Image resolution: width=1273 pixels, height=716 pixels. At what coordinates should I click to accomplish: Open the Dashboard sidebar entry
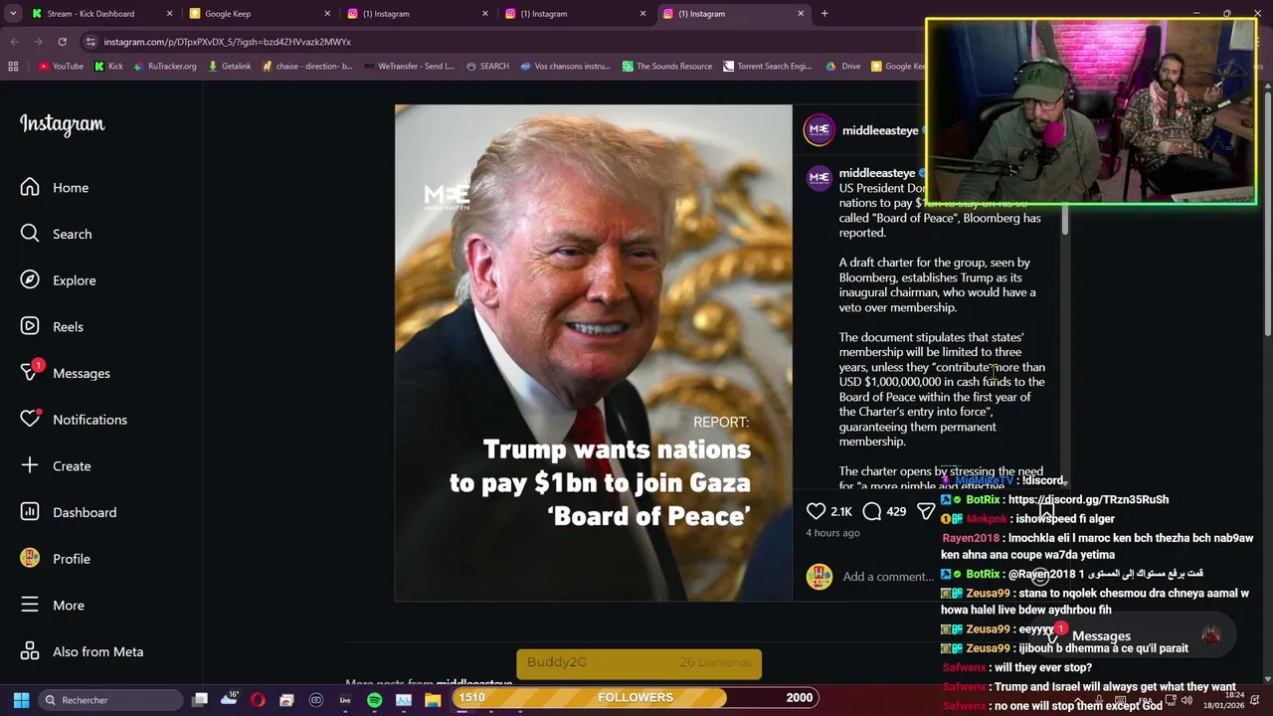(x=69, y=512)
